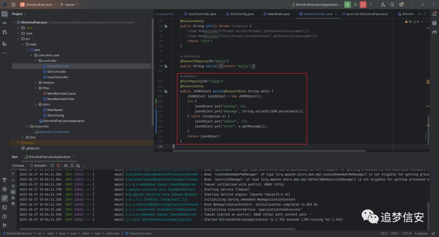439x237 pixels.
Task: Click the red Stop application button
Action: point(363,4)
